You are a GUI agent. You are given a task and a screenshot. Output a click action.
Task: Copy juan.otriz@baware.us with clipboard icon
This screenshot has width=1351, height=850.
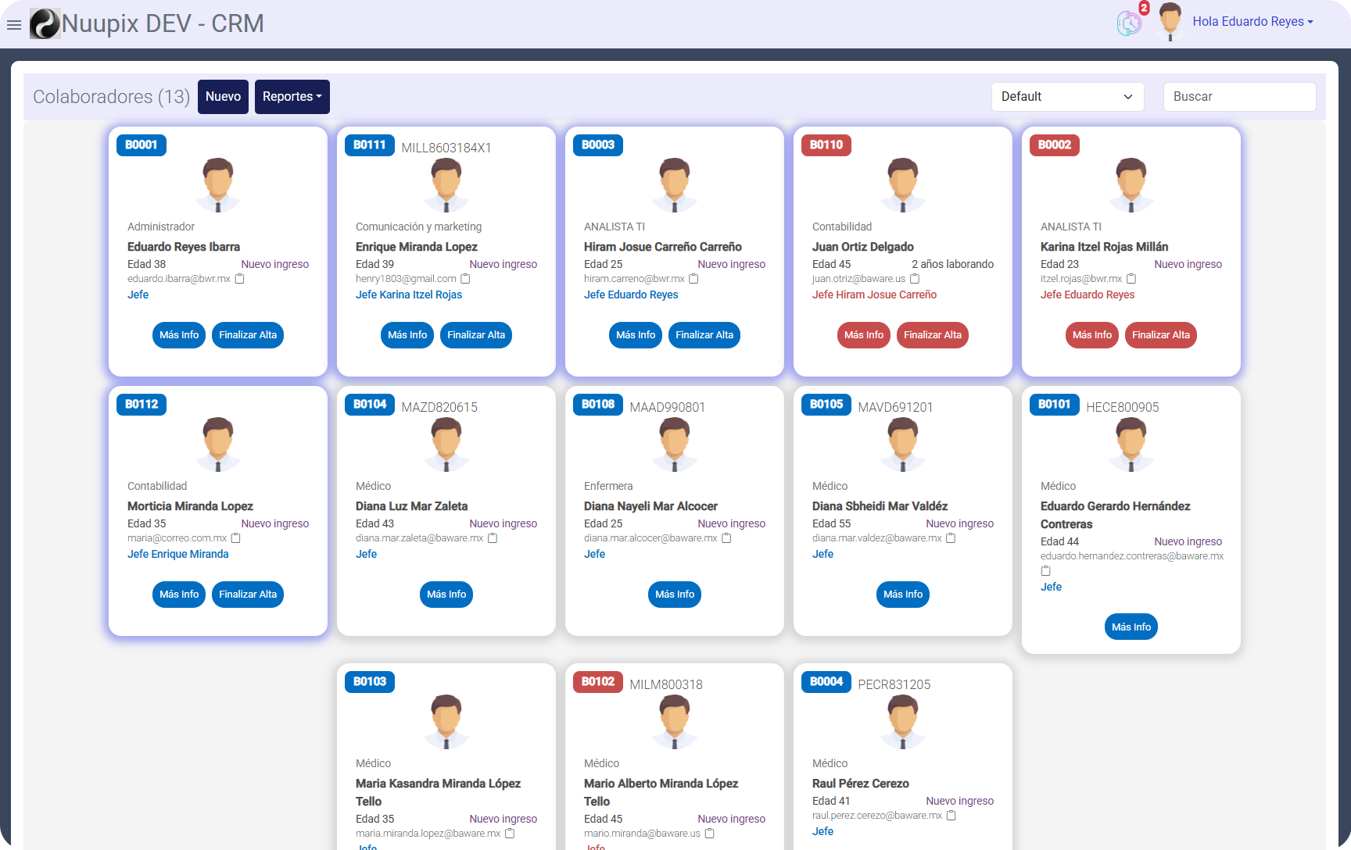[915, 279]
